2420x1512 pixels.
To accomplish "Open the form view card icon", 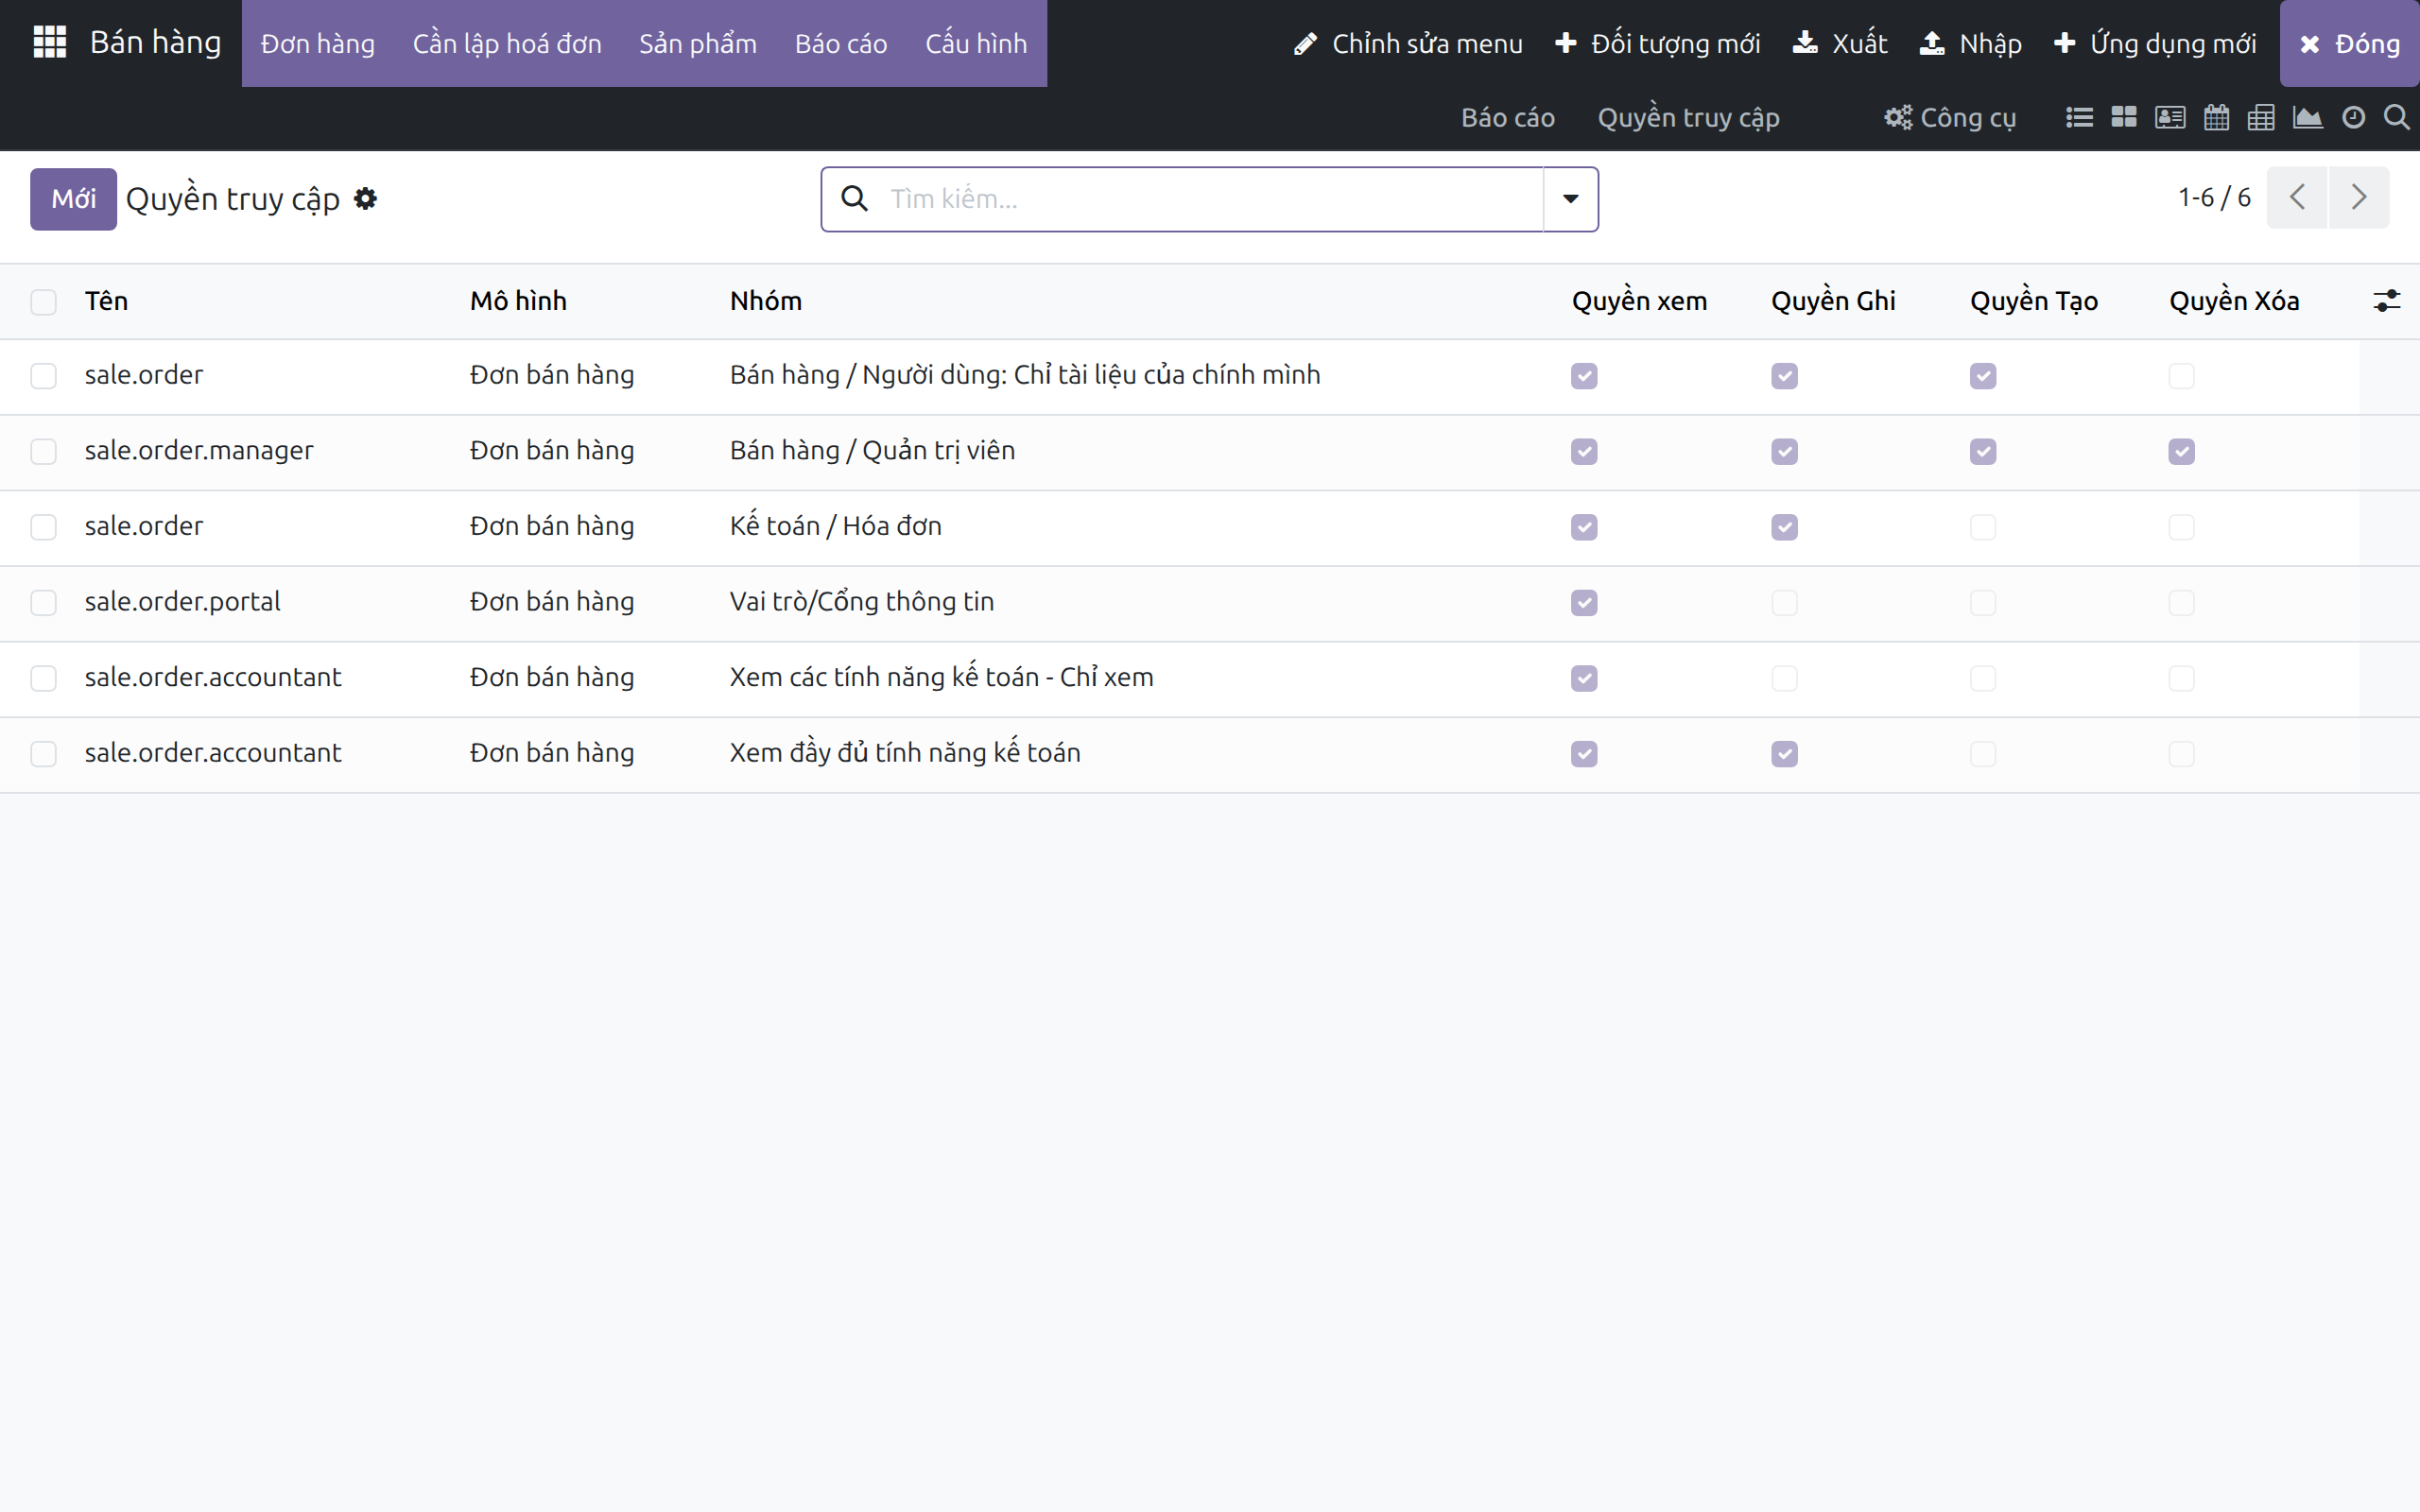I will 2170,118.
